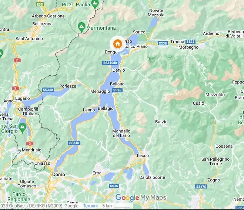Screen dimensions: 244x210
Task: Click the Lugano city label
Action: 23,99
